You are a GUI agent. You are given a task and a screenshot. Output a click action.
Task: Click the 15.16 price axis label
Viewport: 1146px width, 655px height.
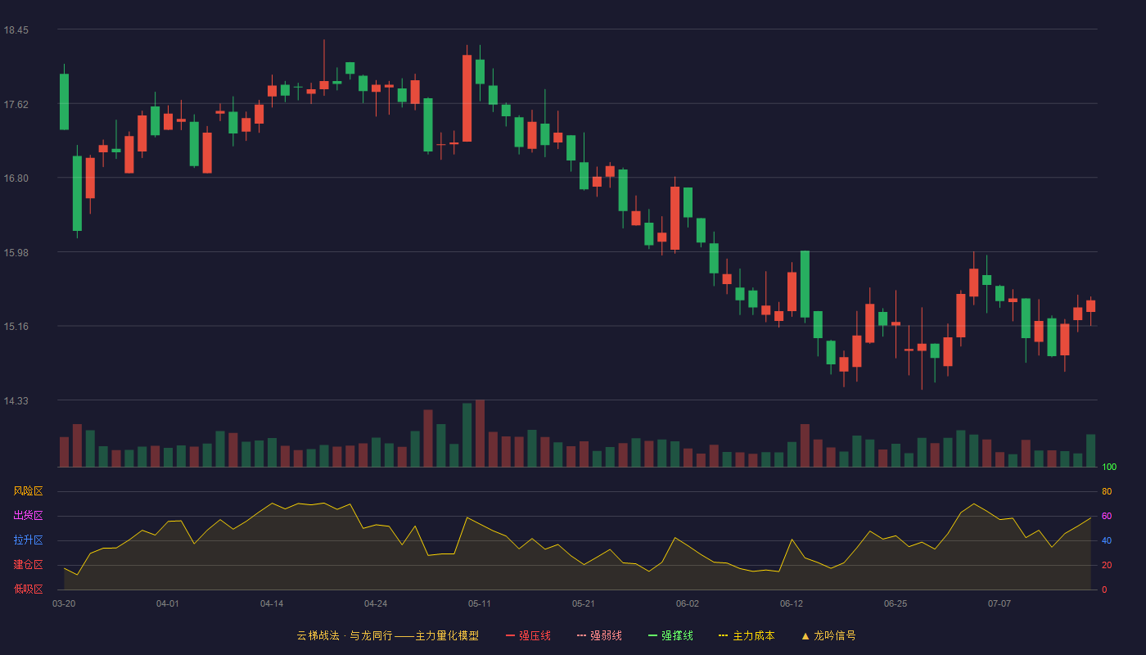(x=16, y=327)
